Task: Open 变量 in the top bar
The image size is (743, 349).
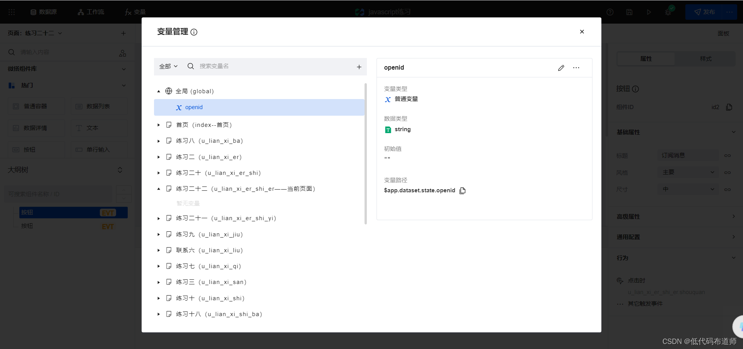Action: (135, 12)
